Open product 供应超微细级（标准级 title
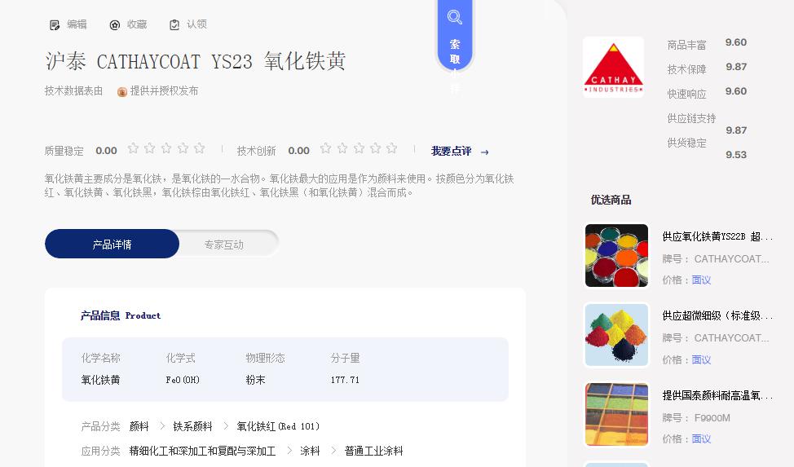The width and height of the screenshot is (794, 467). point(717,315)
